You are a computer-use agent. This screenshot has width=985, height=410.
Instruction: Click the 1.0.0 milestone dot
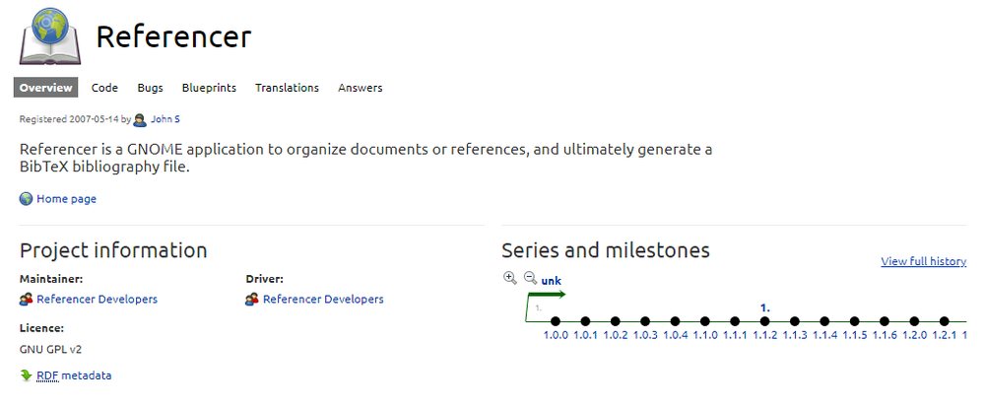pyautogui.click(x=556, y=321)
